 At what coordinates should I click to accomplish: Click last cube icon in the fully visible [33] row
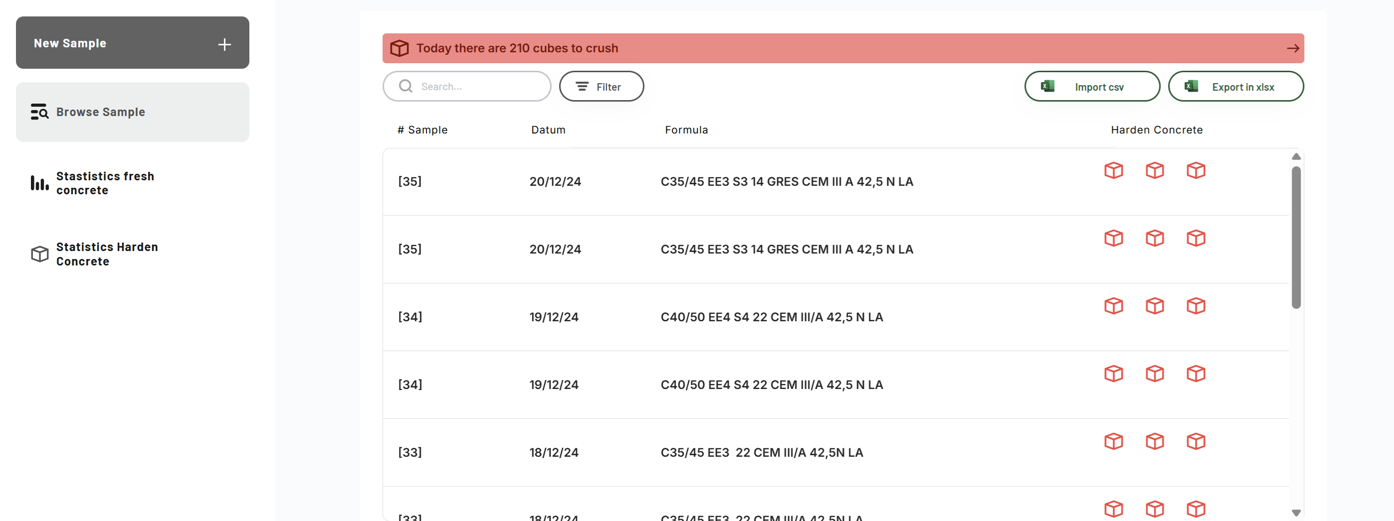click(x=1196, y=441)
